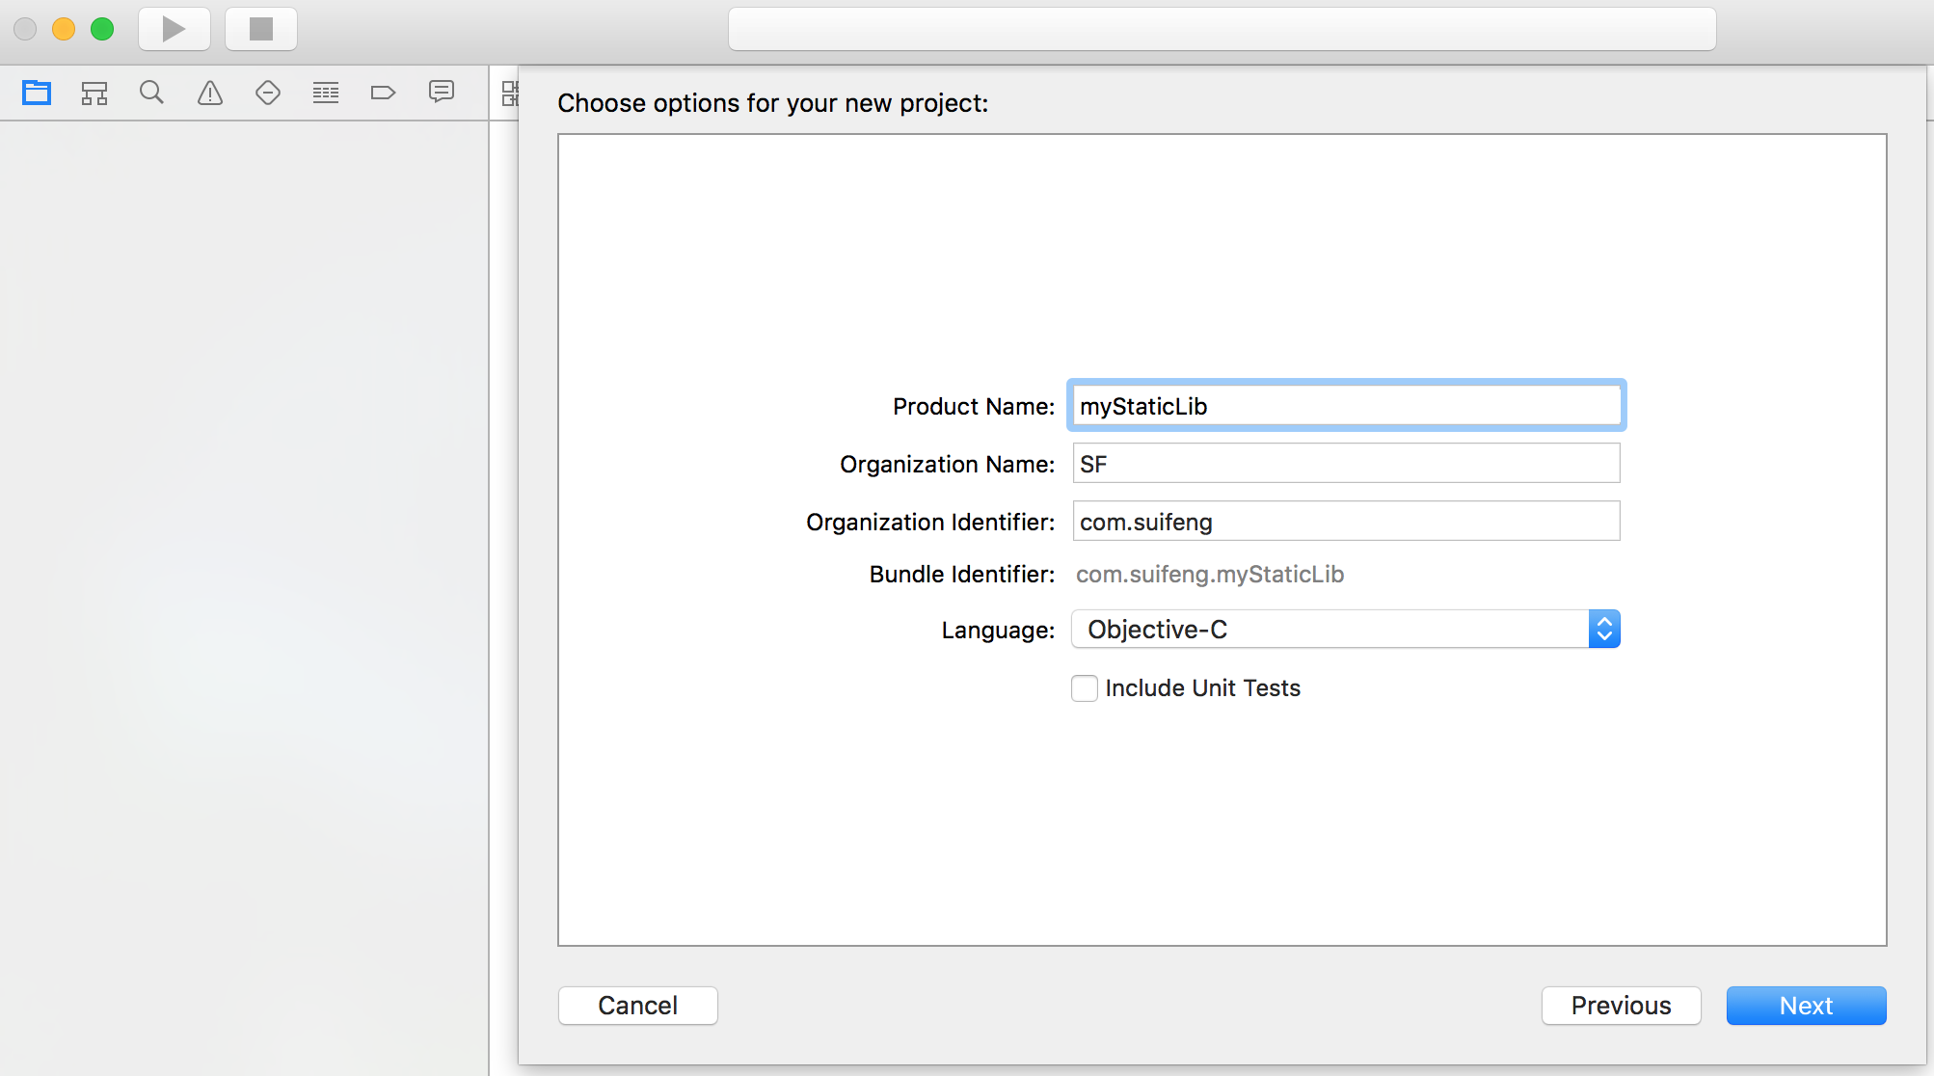
Task: Open the Report navigator speech bubble icon
Action: [442, 92]
